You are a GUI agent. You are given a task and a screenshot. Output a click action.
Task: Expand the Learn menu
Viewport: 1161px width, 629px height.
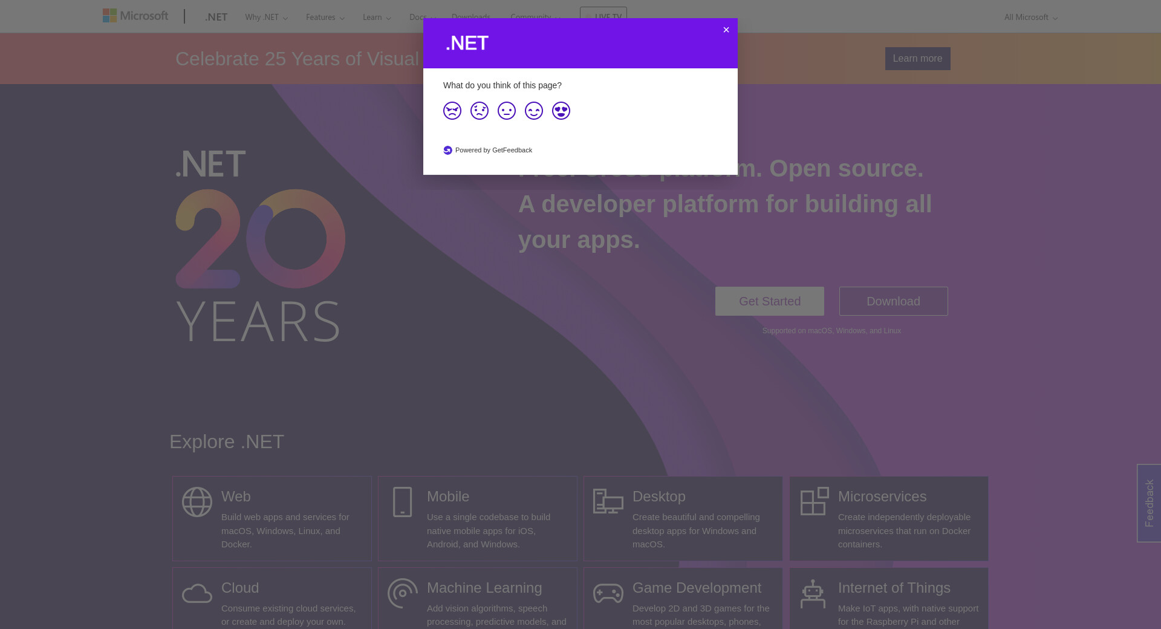(377, 17)
